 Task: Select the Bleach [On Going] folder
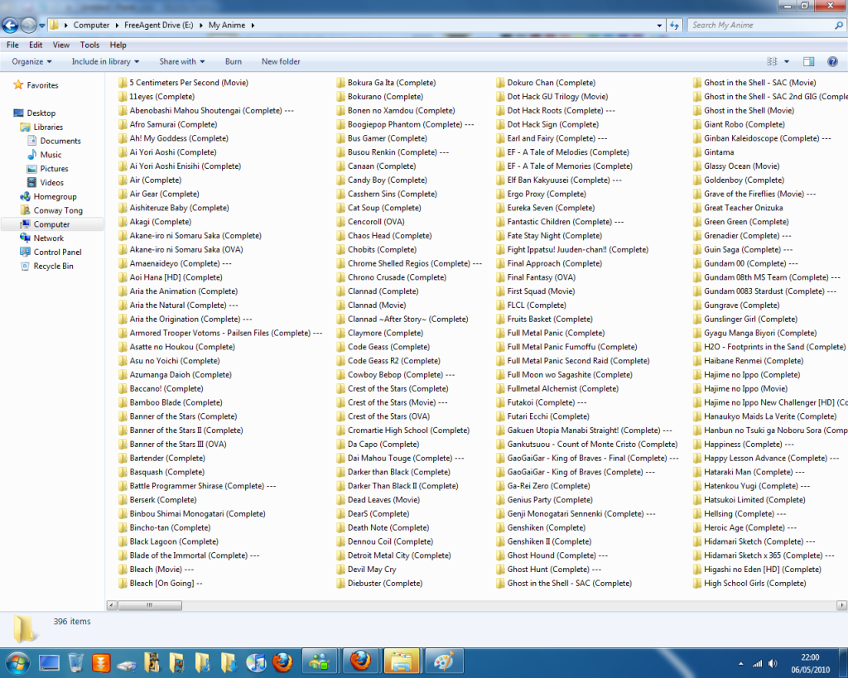[x=161, y=584]
